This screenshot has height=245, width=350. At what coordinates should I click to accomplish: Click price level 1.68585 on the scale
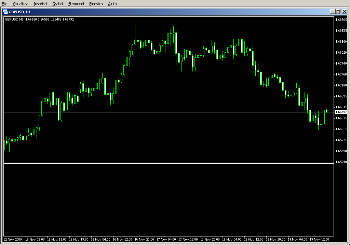click(341, 30)
